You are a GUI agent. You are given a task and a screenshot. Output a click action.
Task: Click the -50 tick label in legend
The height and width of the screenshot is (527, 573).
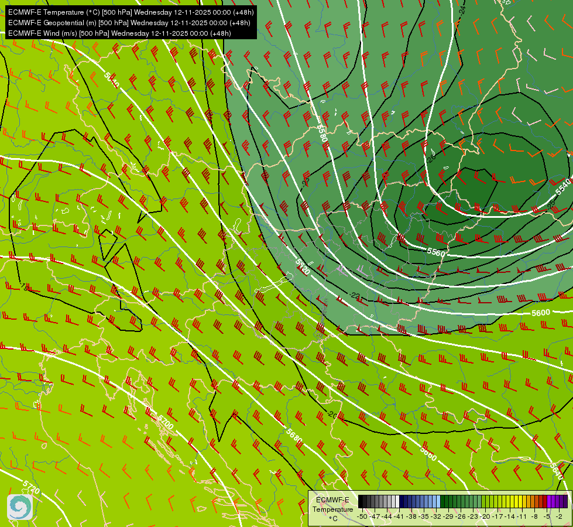click(x=362, y=516)
